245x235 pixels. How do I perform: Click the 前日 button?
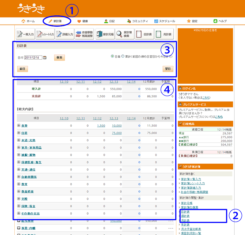(22, 69)
